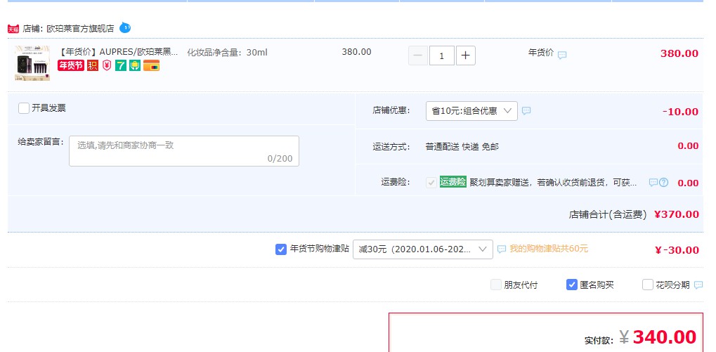Open bubble icon before 我的购物津贴共60元
716x352 pixels.
point(502,249)
